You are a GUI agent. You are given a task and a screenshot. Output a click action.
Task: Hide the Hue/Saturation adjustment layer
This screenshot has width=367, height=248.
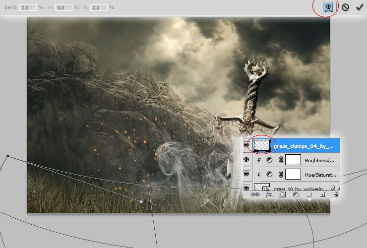pos(246,174)
